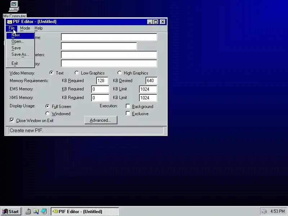Screen dimensions: 288x216
Task: Click the Start-up Directory input field
Action: coord(109,63)
